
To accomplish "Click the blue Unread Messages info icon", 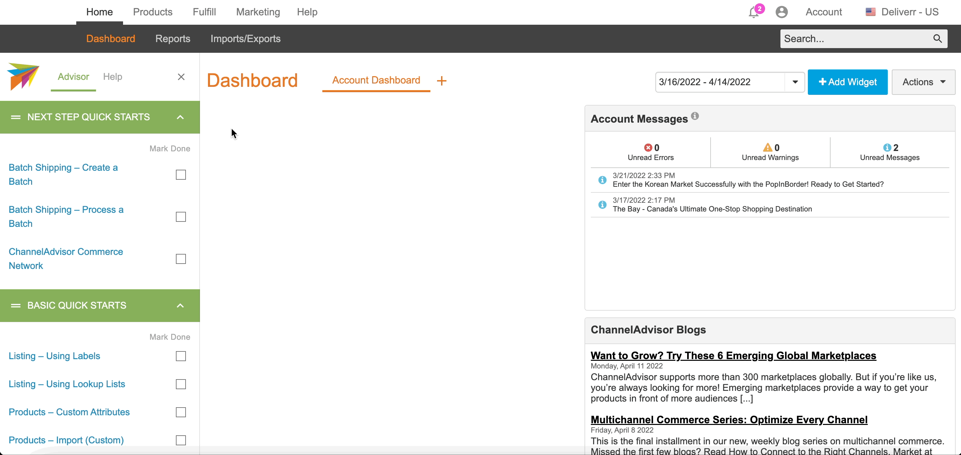I will [x=887, y=148].
